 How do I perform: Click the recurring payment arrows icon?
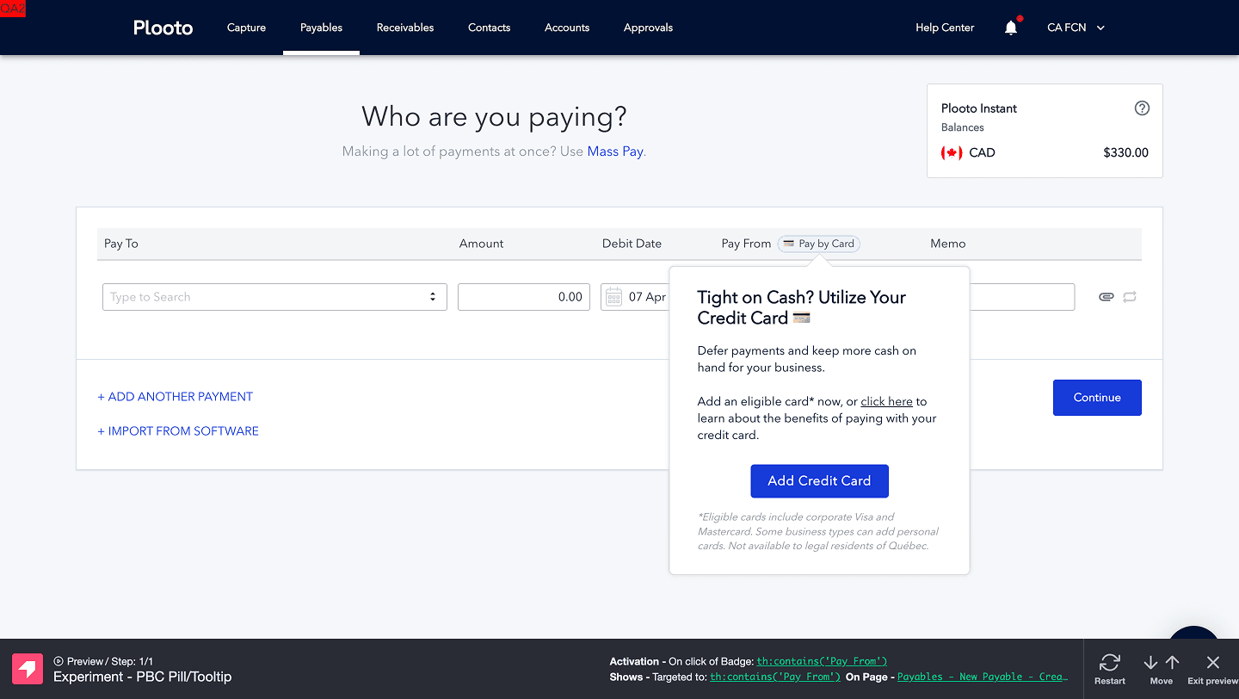pyautogui.click(x=1130, y=297)
